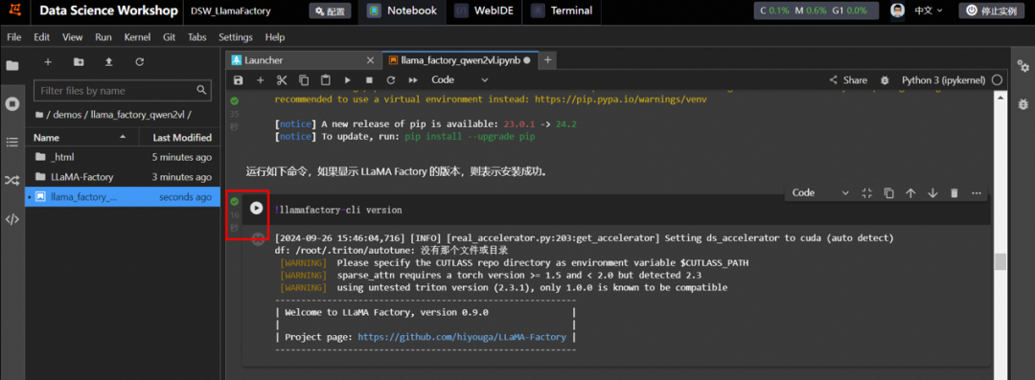Open a new tab with the plus button
Image resolution: width=1035 pixels, height=380 pixels.
point(547,60)
